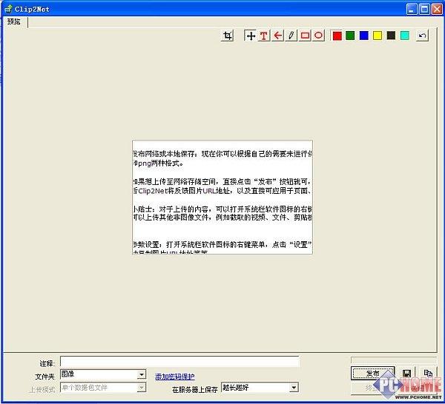Open the 添加密码保护 link
The height and width of the screenshot is (404, 445).
click(175, 377)
